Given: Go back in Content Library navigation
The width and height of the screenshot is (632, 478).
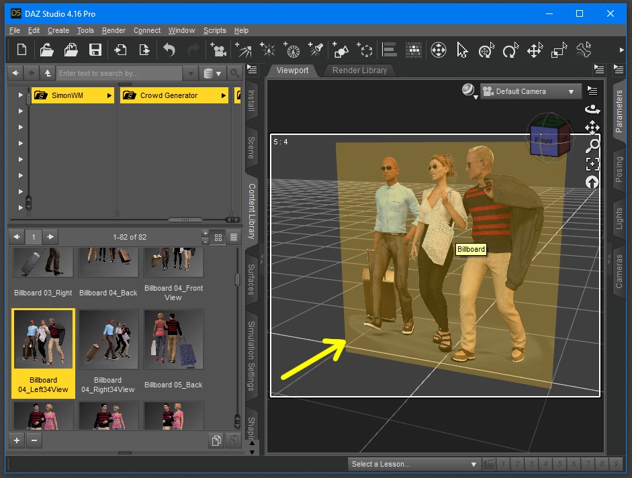Looking at the screenshot, I should click(15, 73).
